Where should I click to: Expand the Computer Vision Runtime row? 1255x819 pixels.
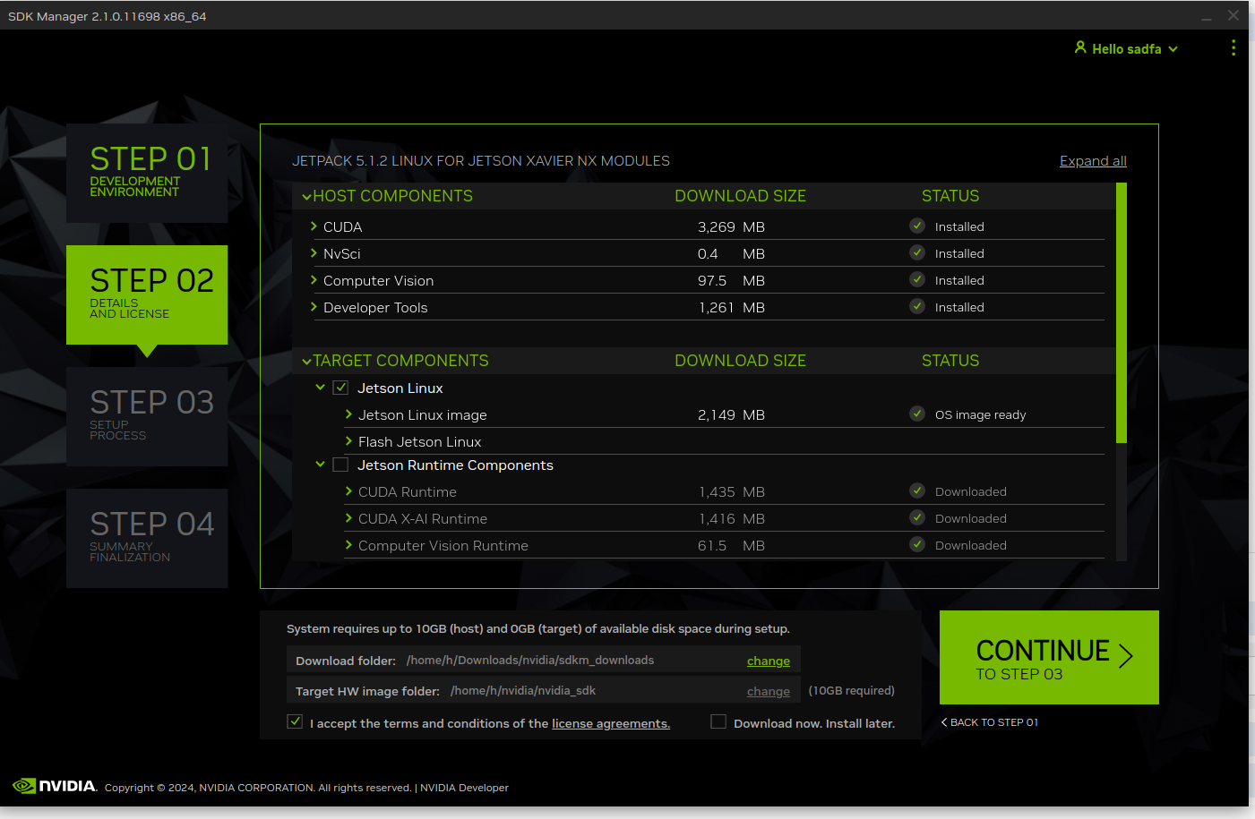[x=348, y=545]
